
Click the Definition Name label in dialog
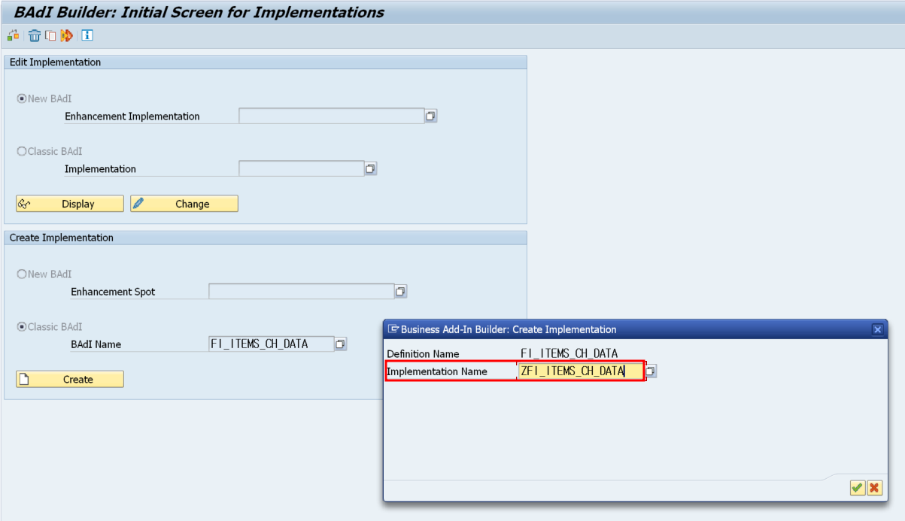423,353
